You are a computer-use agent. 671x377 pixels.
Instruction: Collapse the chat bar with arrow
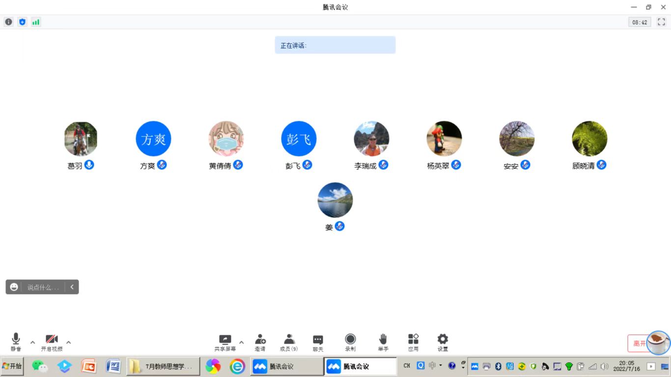click(x=72, y=287)
